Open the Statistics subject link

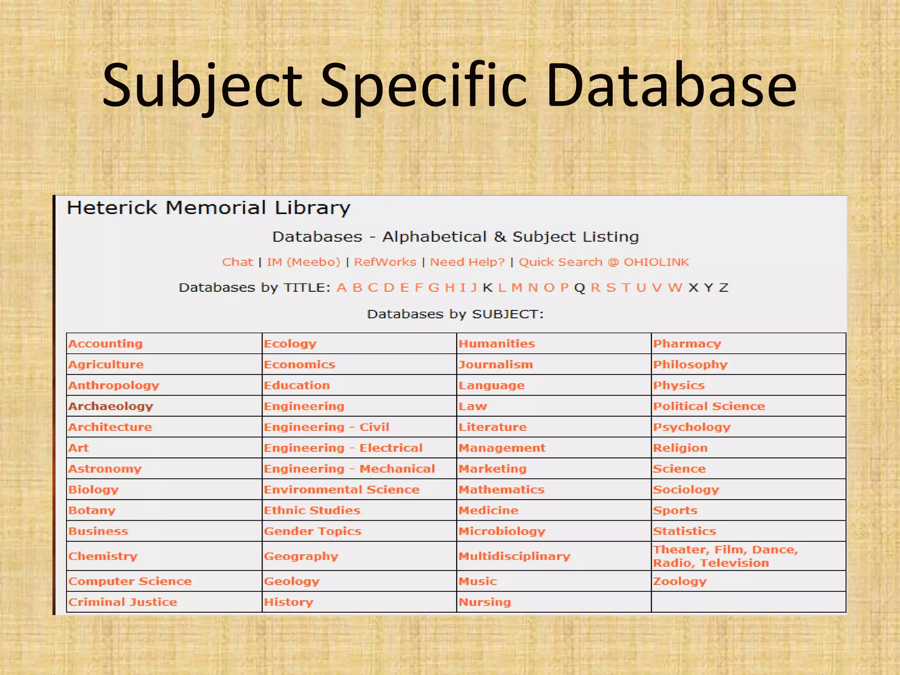(685, 531)
